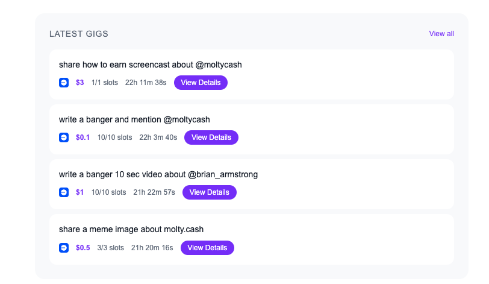Viewport: 489px width, 284px height.
Task: Click the USDC coin icon beside $0.1
Action: (64, 137)
